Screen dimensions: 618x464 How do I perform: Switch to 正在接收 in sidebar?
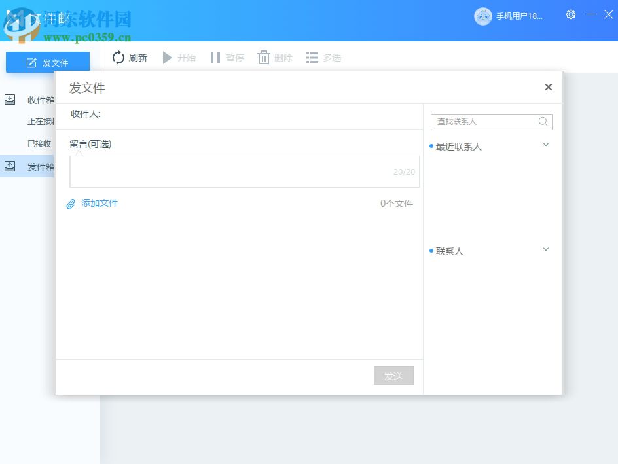click(39, 121)
